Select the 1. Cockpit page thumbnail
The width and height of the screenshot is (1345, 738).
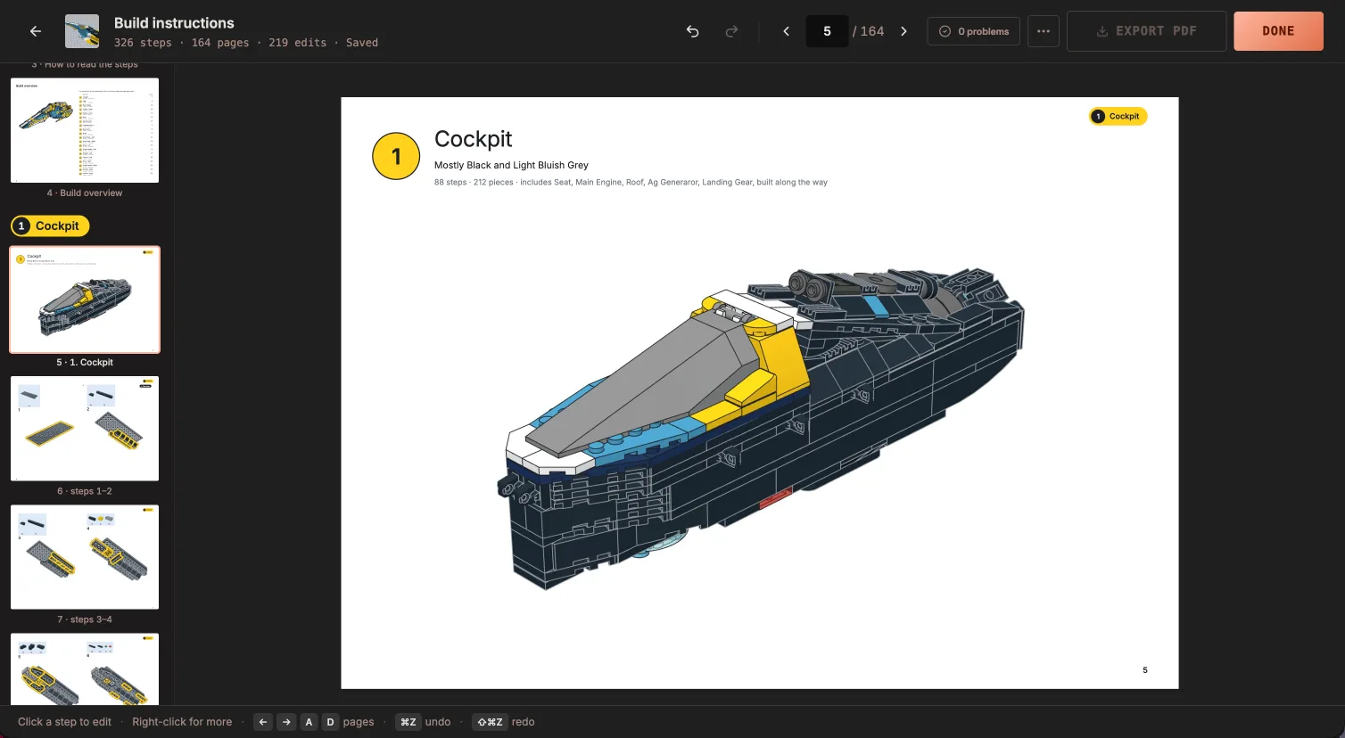[85, 299]
